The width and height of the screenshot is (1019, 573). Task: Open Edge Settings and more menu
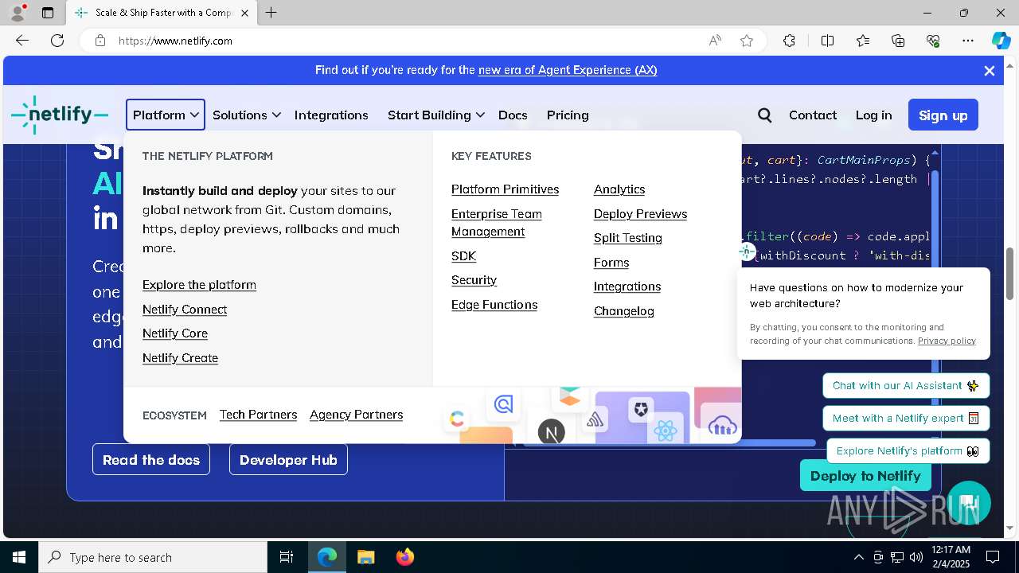(968, 41)
